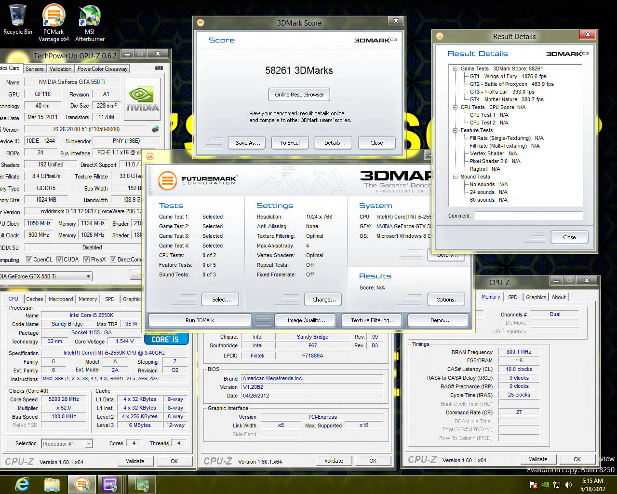Open the SPD tab in right CPU-Z

pos(513,297)
